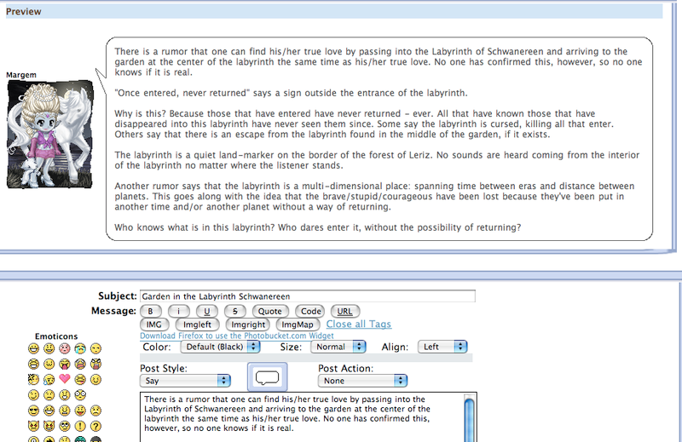Insert the squinting tongue-out emoticon beside heart
The height and width of the screenshot is (442, 682).
click(x=80, y=380)
